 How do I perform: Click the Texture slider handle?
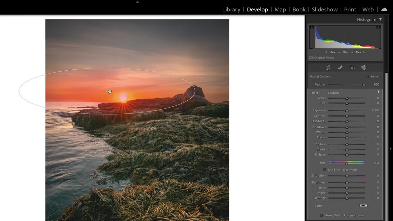pyautogui.click(x=347, y=144)
